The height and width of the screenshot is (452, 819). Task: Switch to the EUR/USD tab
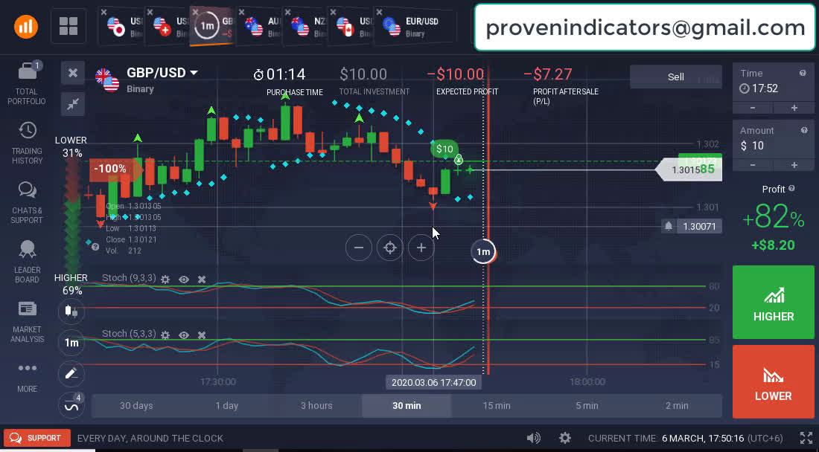point(414,28)
